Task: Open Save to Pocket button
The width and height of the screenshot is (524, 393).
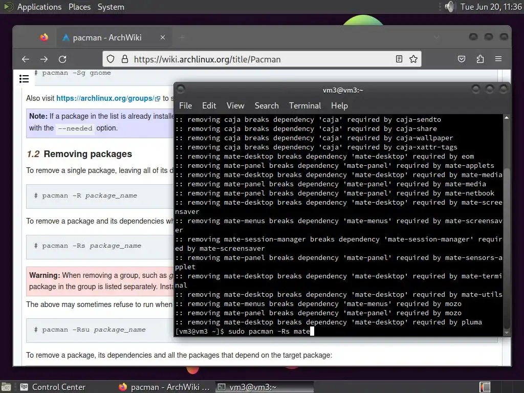Action: click(462, 59)
